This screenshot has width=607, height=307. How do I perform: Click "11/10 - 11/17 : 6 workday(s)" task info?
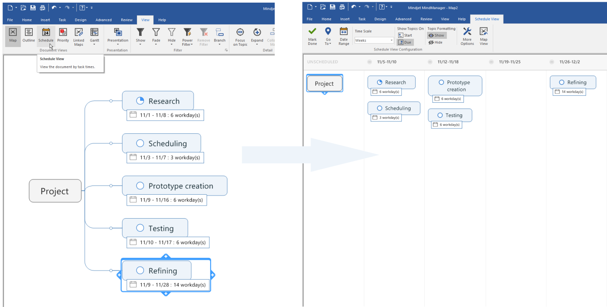[168, 242]
